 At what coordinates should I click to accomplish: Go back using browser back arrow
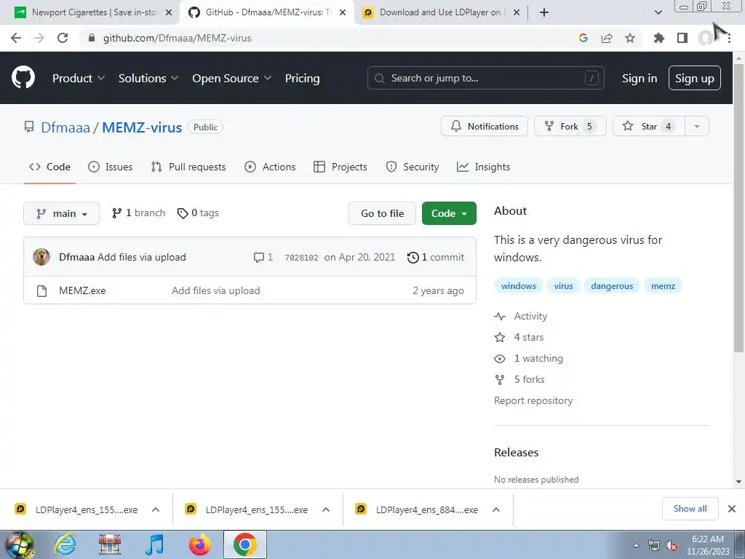(x=16, y=38)
